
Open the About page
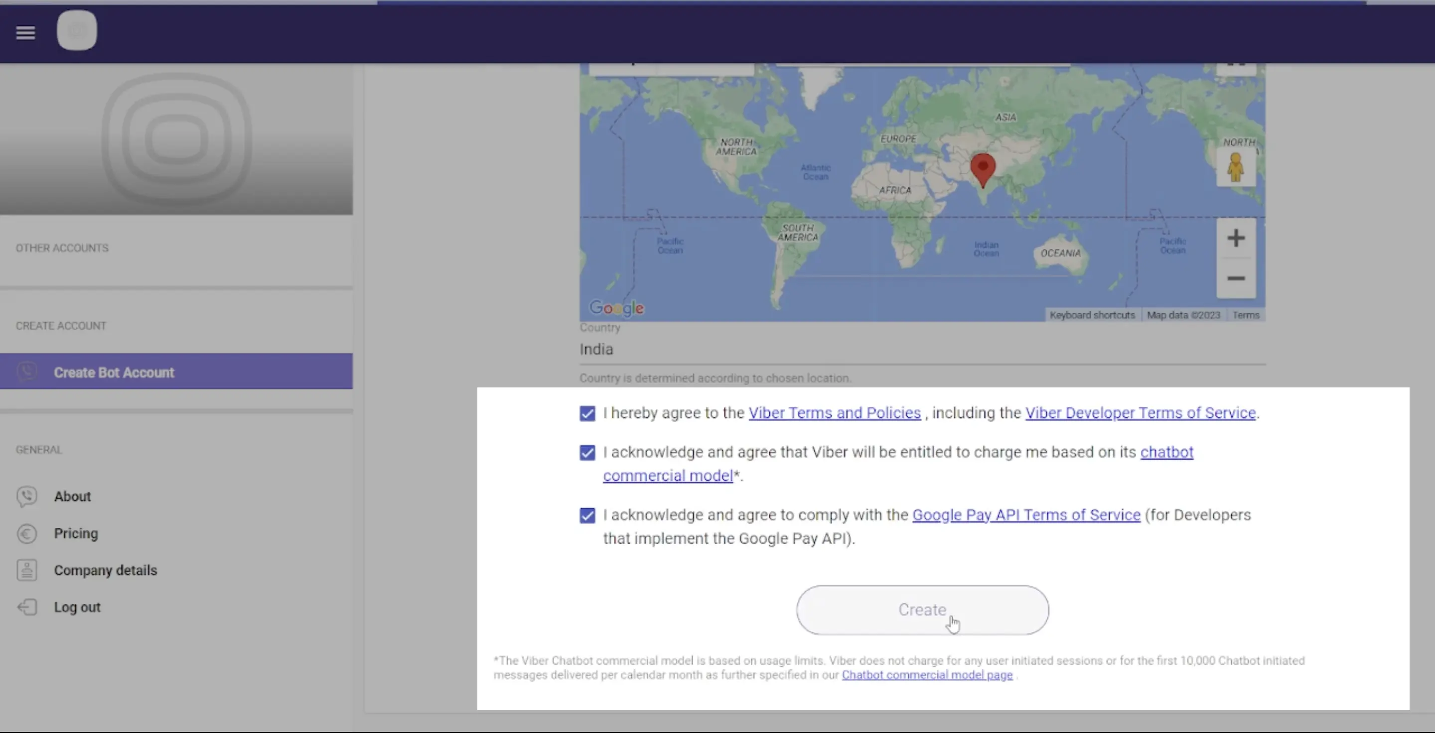click(x=72, y=496)
